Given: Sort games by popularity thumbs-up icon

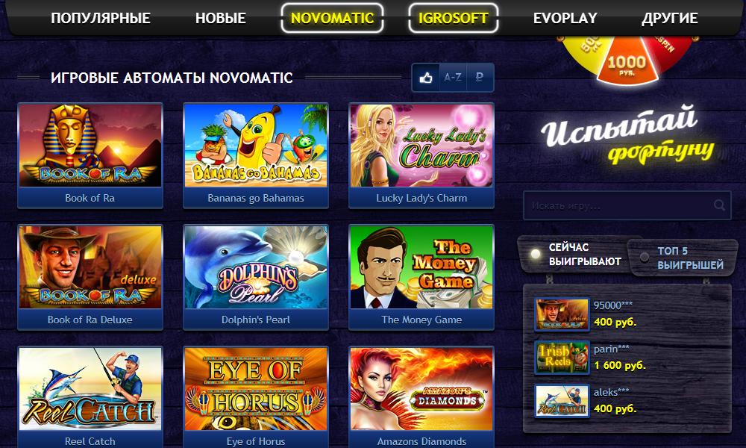Looking at the screenshot, I should coord(426,77).
